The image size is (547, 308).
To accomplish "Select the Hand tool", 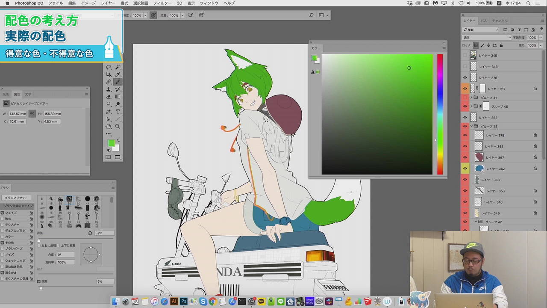I will pyautogui.click(x=109, y=126).
